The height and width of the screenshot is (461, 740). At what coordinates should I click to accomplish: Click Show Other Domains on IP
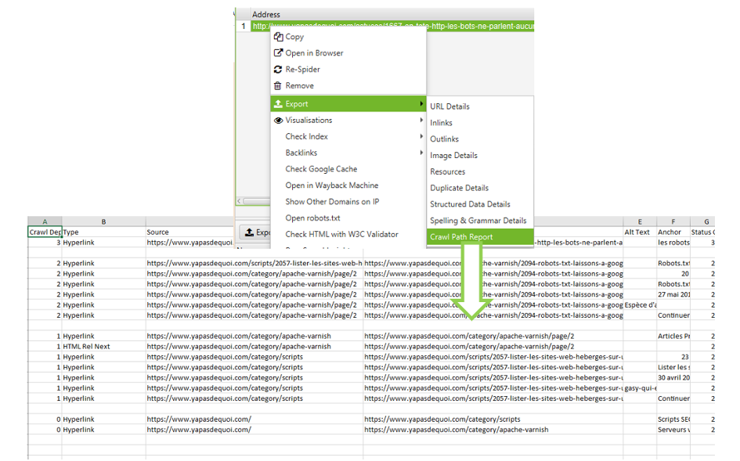[x=331, y=202]
